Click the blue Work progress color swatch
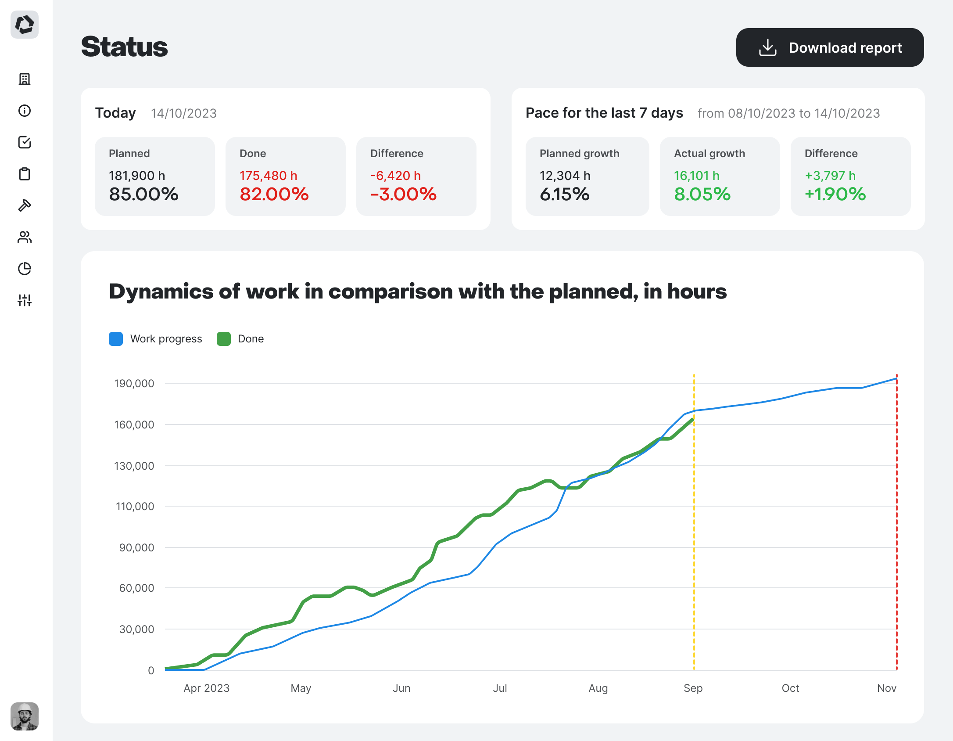 116,339
